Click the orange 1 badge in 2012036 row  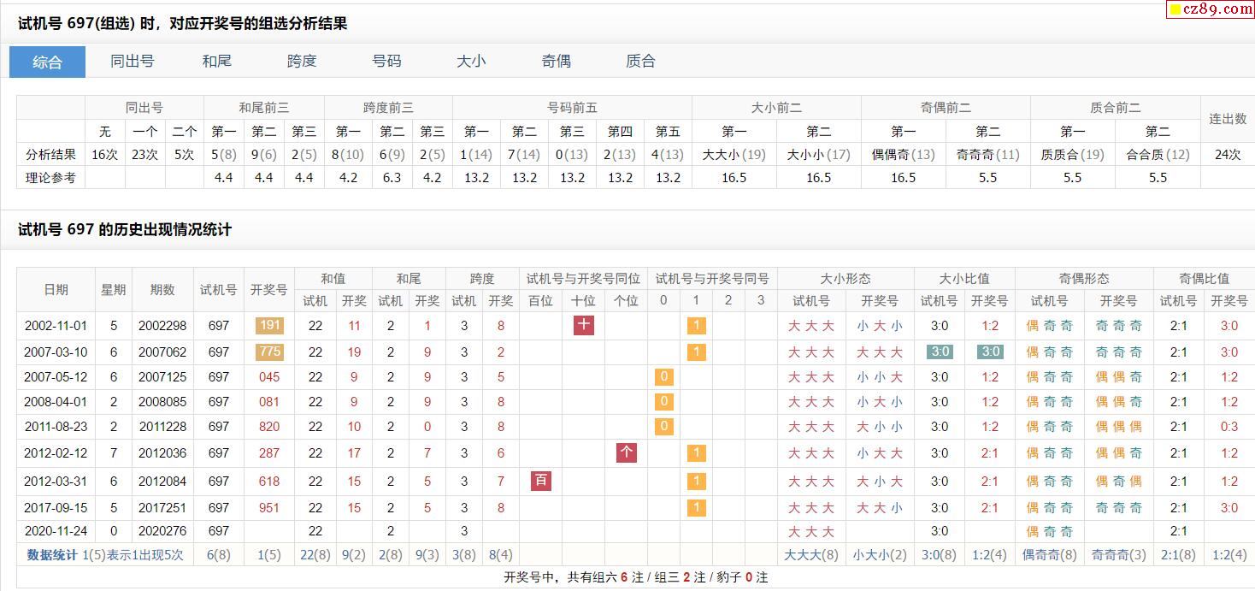[697, 453]
